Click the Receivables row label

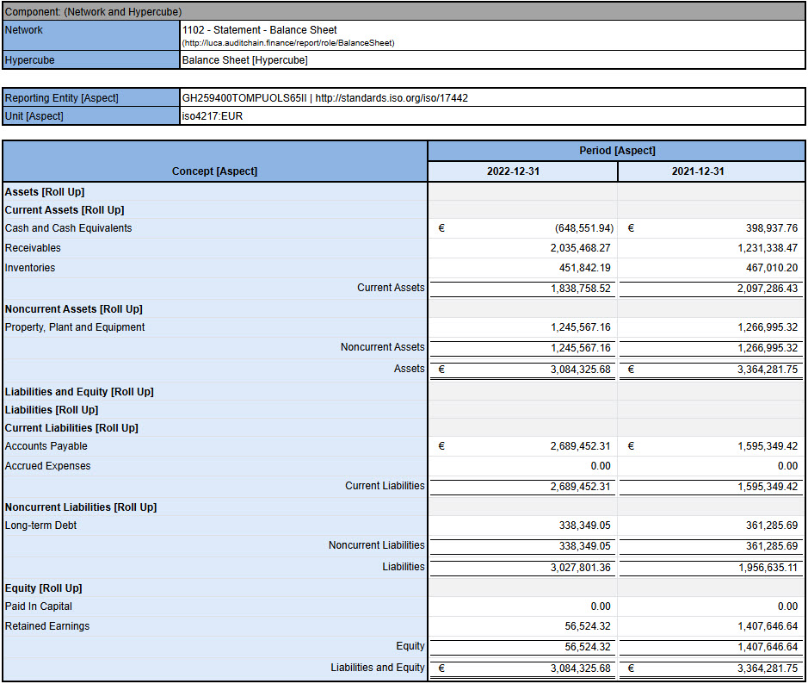coord(33,247)
